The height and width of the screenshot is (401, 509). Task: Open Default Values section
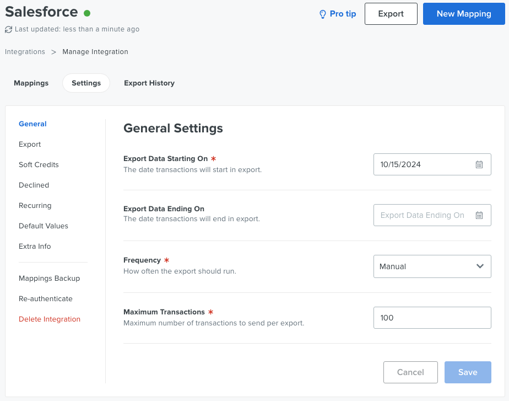point(44,226)
